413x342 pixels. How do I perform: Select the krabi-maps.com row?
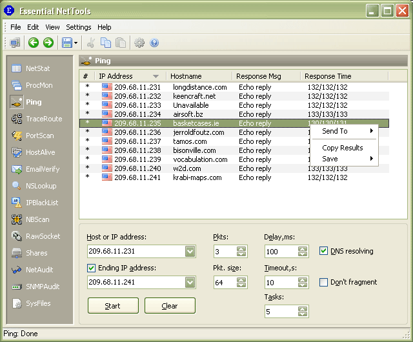click(234, 177)
